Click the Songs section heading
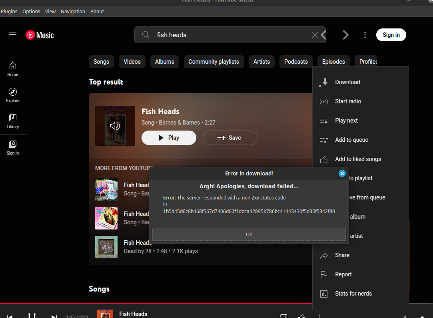Screen dimensions: 433x318 coord(99,289)
